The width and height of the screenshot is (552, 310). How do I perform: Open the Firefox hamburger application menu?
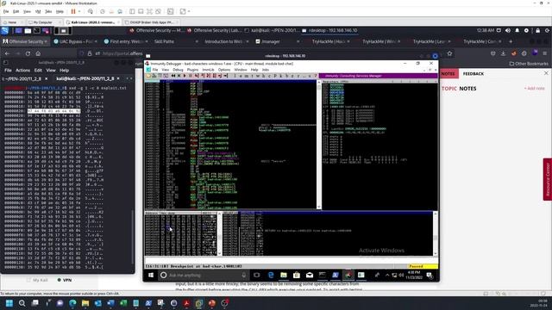coord(544,53)
